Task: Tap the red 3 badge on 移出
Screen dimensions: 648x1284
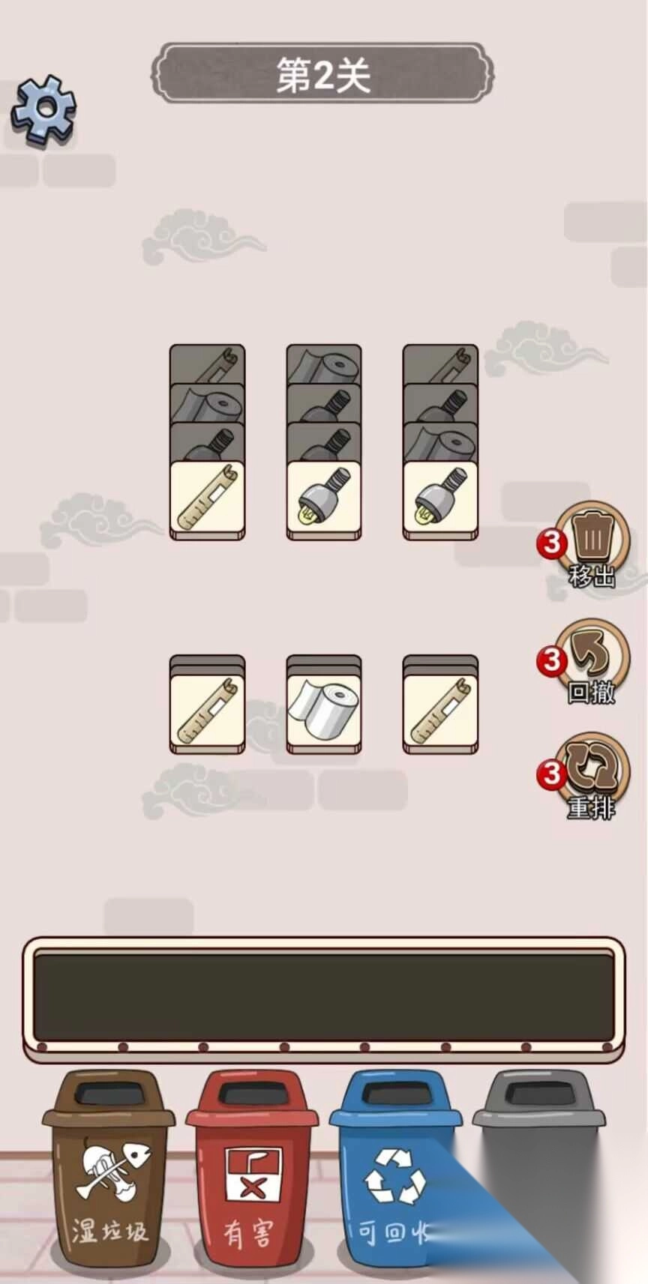Action: pyautogui.click(x=552, y=542)
